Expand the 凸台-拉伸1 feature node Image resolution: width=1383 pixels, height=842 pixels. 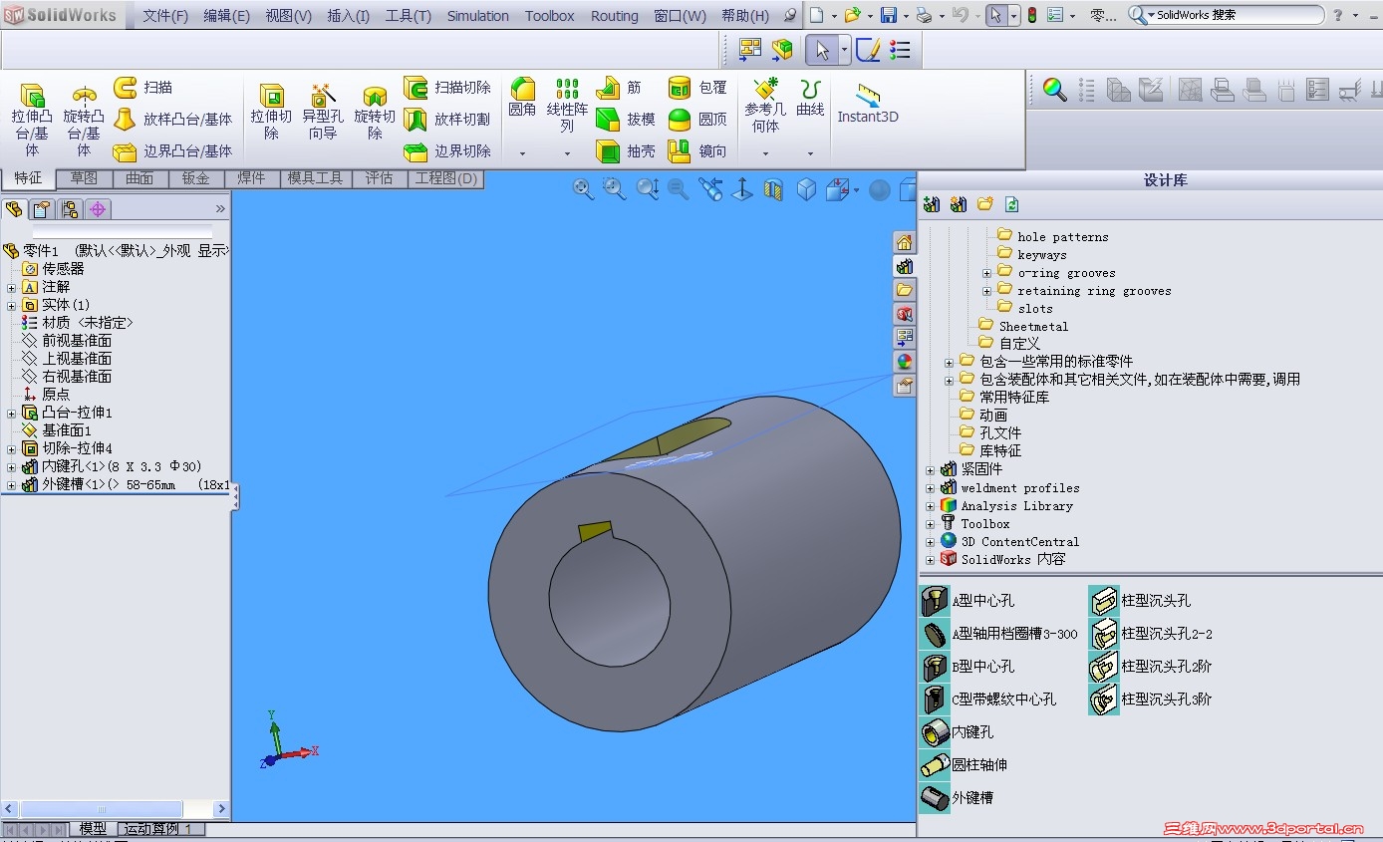pyautogui.click(x=12, y=413)
